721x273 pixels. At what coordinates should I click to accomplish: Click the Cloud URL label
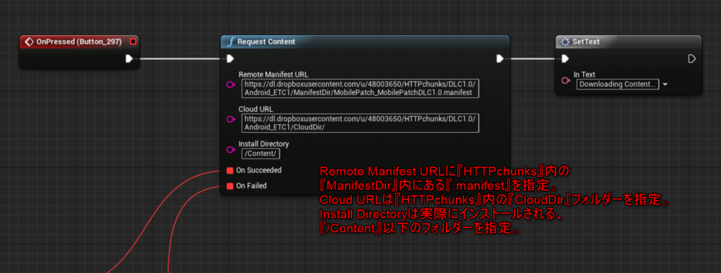(255, 109)
